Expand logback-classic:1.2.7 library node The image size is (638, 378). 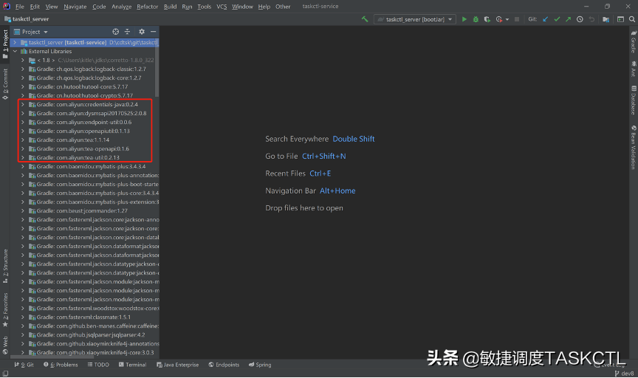[23, 69]
